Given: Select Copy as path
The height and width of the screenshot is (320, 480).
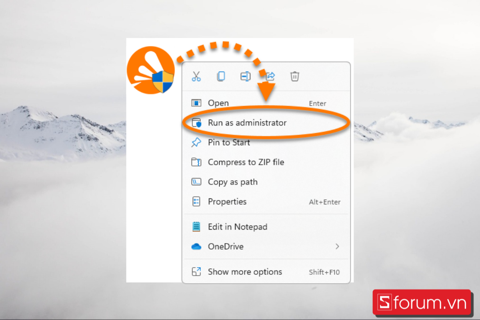Looking at the screenshot, I should coord(266,182).
